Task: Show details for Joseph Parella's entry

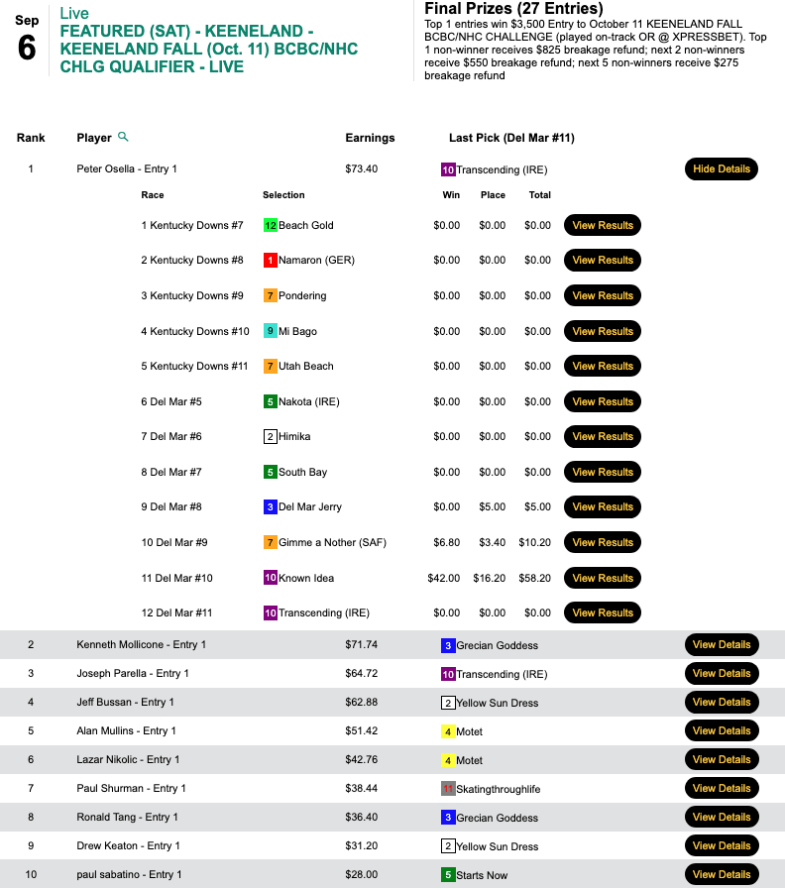Action: [721, 674]
